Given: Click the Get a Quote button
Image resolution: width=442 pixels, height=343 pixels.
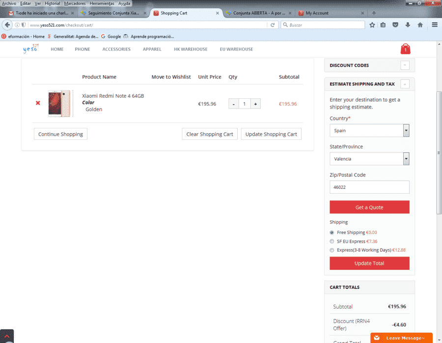Looking at the screenshot, I should (x=369, y=207).
